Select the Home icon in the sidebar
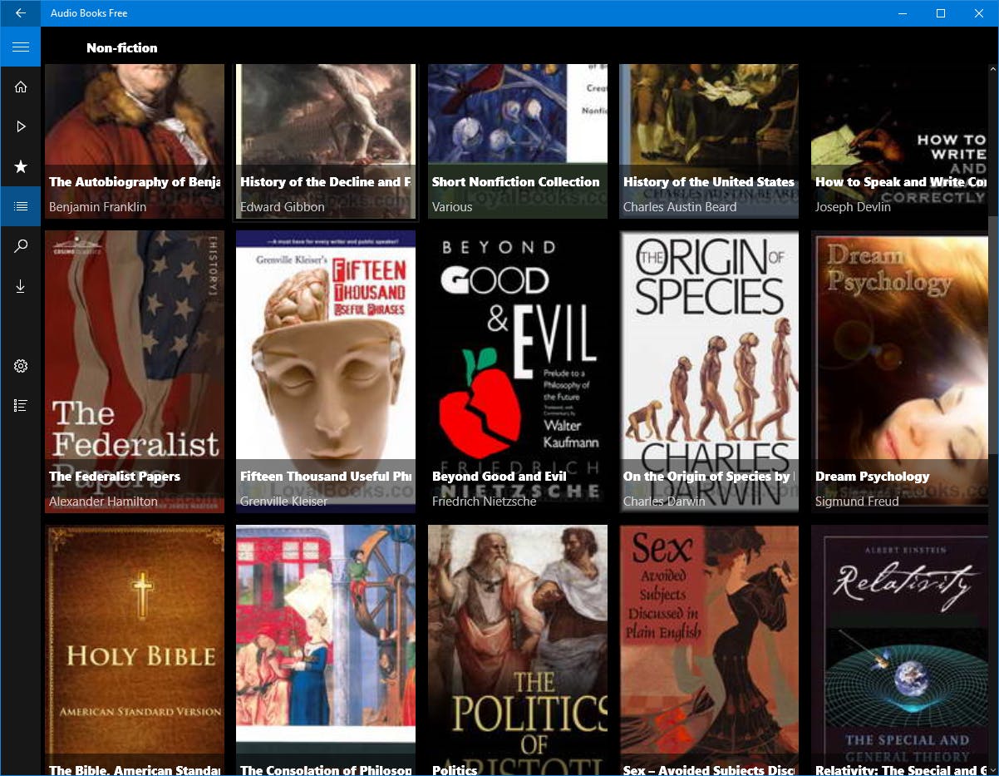The width and height of the screenshot is (999, 776). point(21,86)
